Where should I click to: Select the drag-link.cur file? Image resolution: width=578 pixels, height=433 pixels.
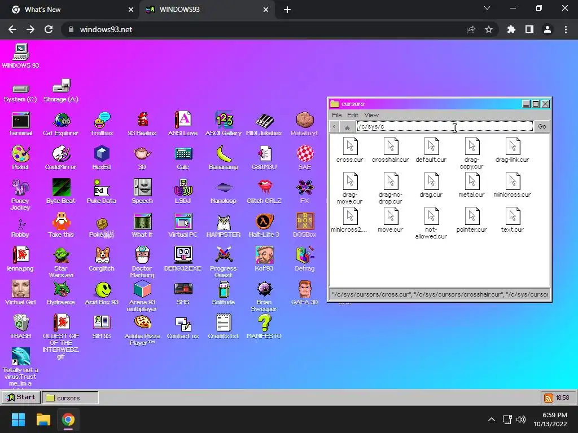pyautogui.click(x=512, y=150)
